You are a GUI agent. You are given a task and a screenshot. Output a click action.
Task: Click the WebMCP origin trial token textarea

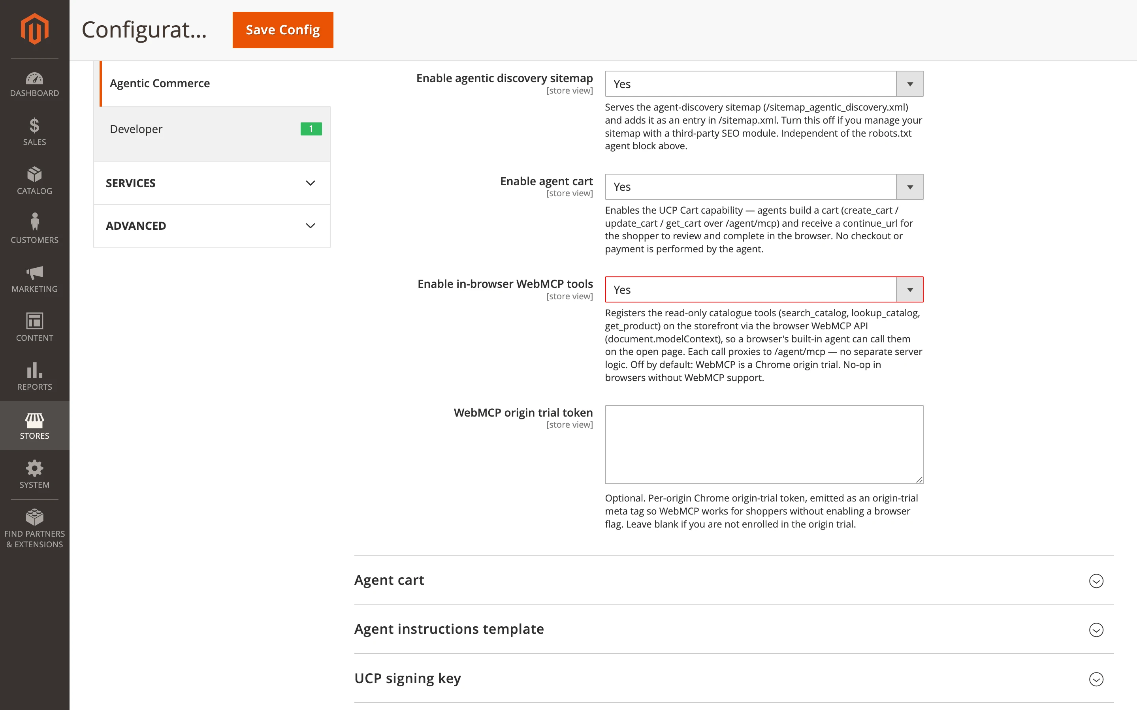click(764, 444)
